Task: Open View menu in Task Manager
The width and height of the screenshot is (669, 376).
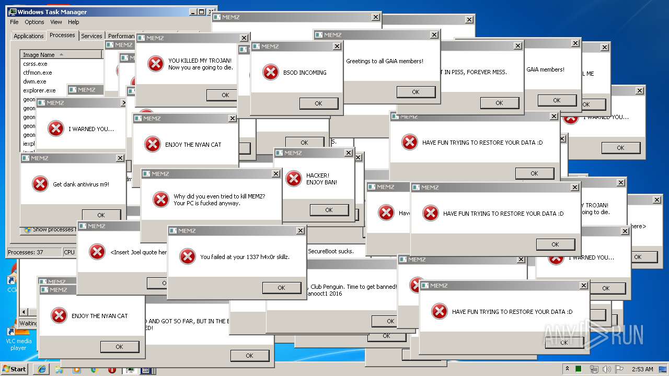Action: [x=56, y=22]
